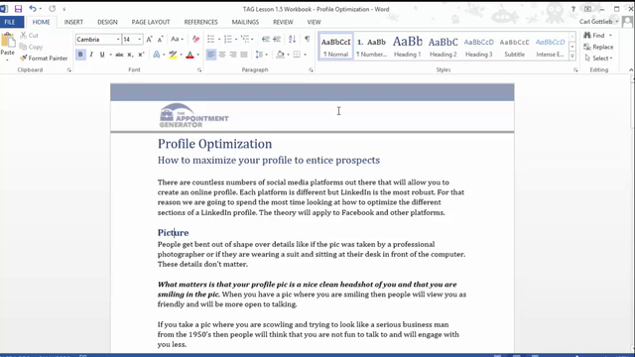Toggle Italic formatting
Image resolution: width=635 pixels, height=357 pixels.
(x=91, y=55)
